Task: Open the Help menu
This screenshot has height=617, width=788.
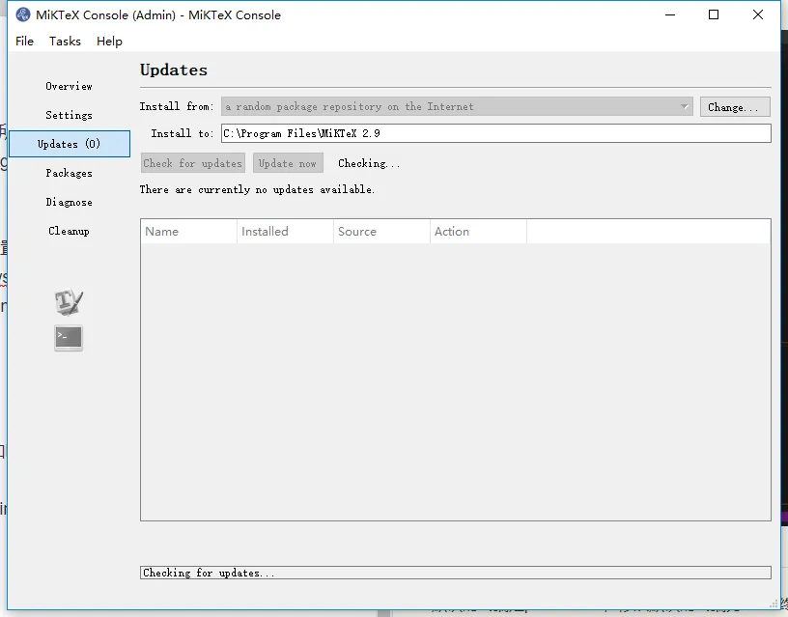Action: click(x=109, y=42)
